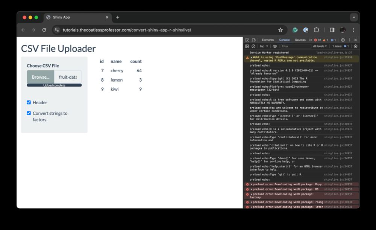Viewport: 376px width, 230px height.
Task: Click the console Filter input field
Action: (x=296, y=46)
